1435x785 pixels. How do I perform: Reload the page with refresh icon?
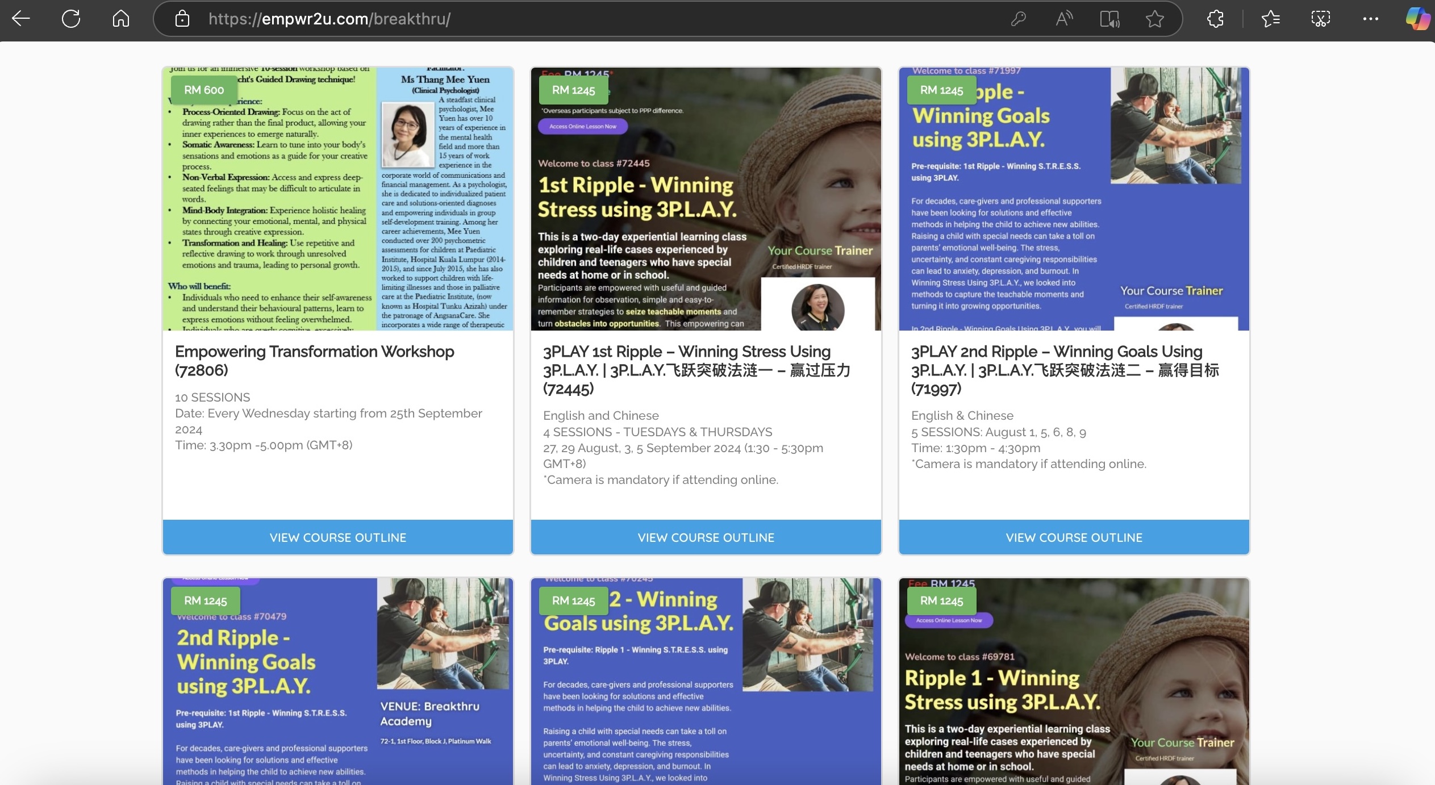click(71, 19)
